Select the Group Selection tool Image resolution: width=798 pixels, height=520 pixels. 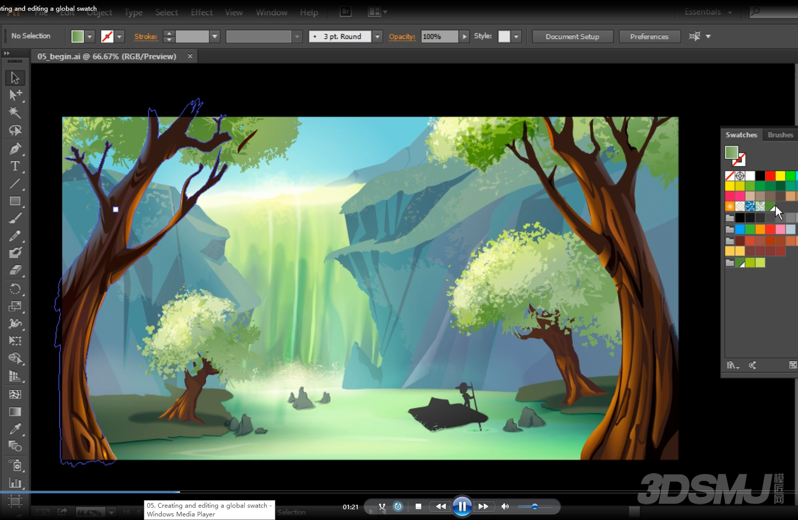pos(15,95)
